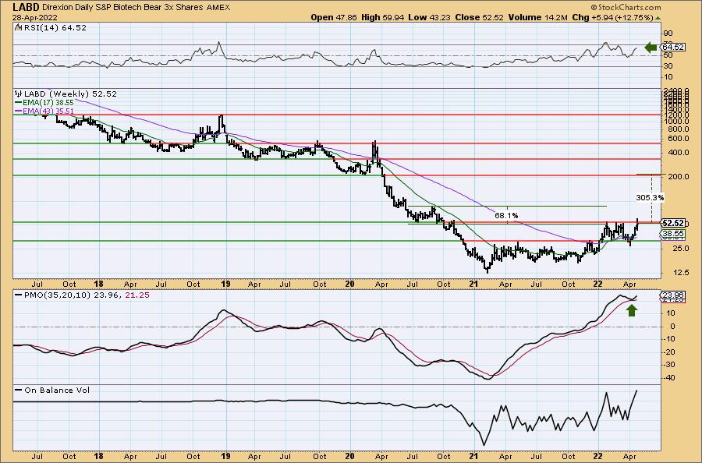Click the fund name Direxion Daily S&P Biotech Bear 3x Shares
Image resolution: width=702 pixels, height=463 pixels.
click(x=124, y=8)
